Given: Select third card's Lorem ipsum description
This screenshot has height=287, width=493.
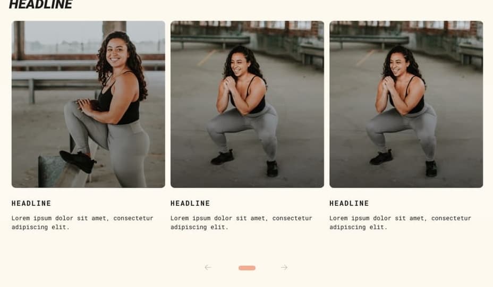Looking at the screenshot, I should click(x=400, y=223).
